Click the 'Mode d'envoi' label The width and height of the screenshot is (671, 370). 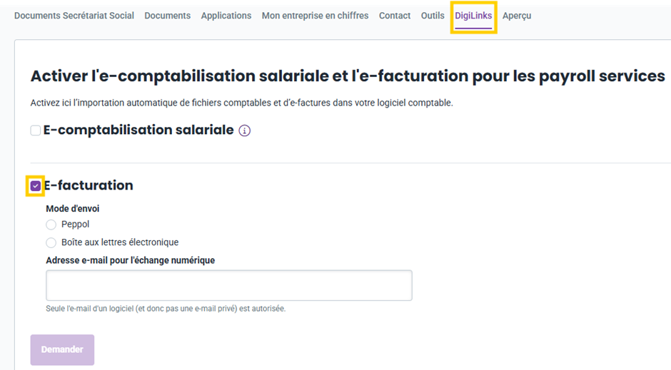pos(73,208)
